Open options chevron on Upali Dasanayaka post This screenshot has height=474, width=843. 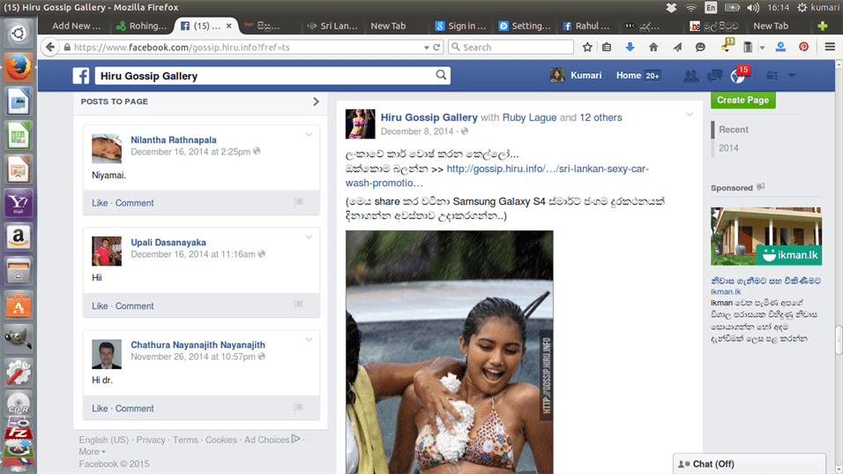(309, 237)
